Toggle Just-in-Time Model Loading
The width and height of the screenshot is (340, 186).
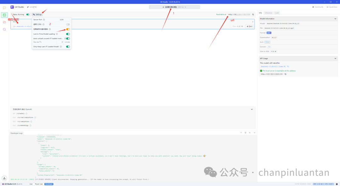(68, 34)
